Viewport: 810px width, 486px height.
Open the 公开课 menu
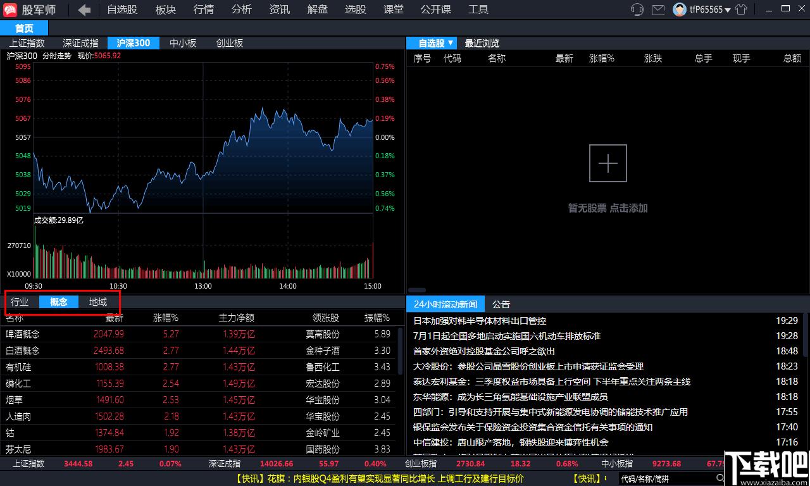tap(435, 9)
